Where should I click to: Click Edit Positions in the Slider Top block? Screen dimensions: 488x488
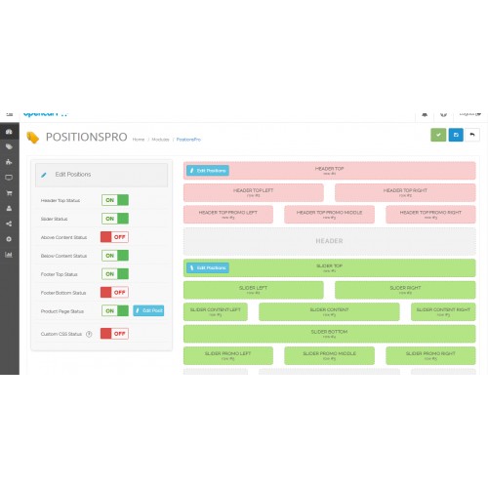[208, 267]
